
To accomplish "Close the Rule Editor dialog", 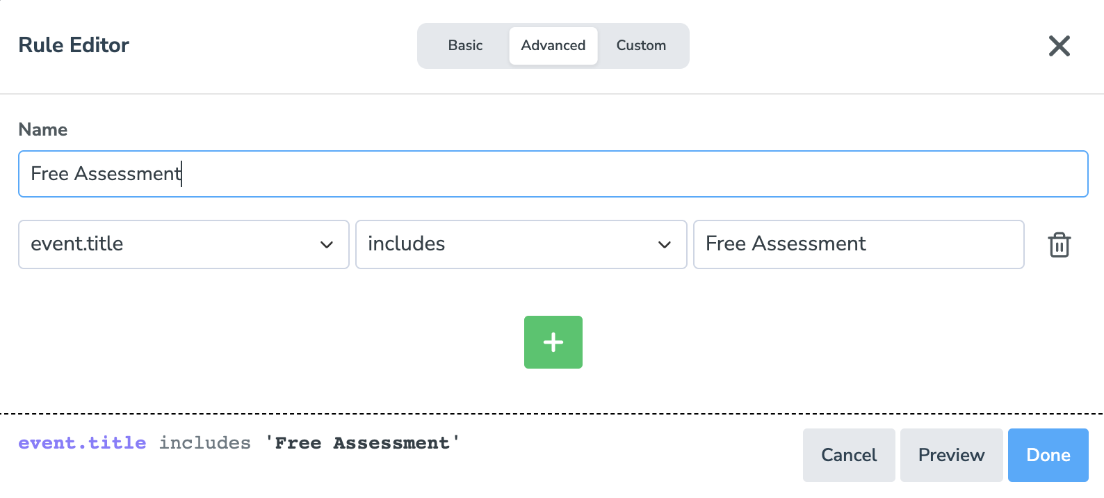I will (x=1059, y=46).
